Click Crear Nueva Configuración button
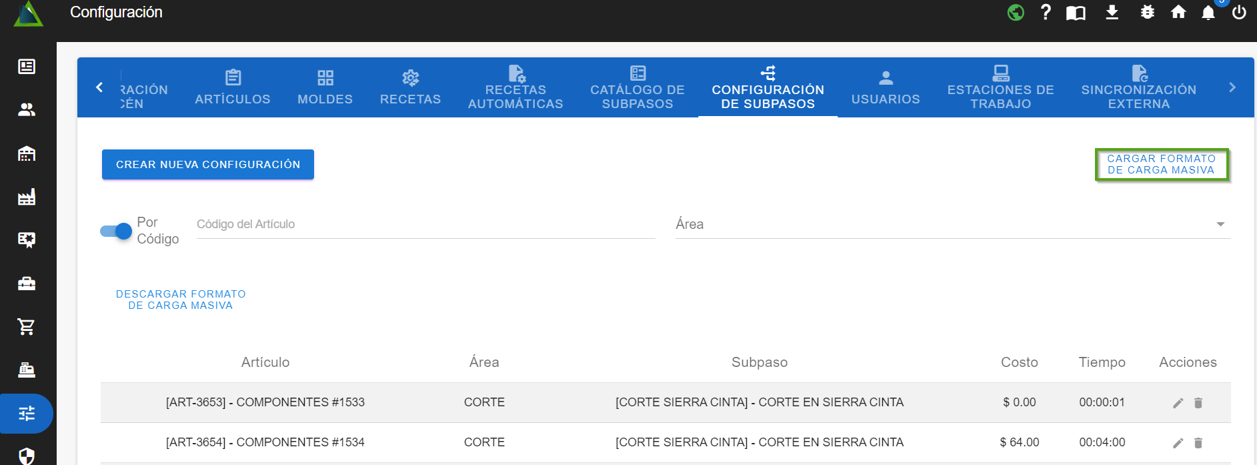 click(208, 165)
